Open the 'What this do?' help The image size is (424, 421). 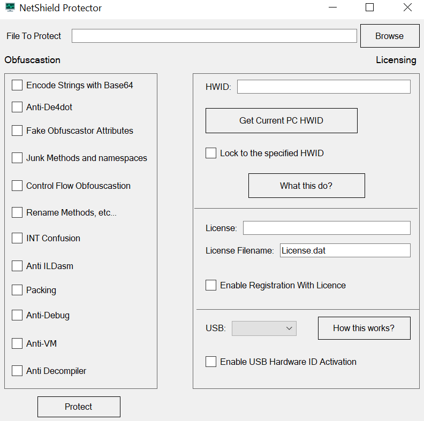pos(306,186)
